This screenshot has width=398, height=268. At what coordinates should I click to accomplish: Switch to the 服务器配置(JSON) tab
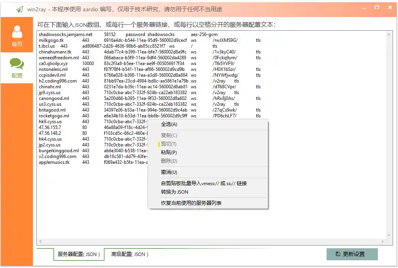(x=78, y=254)
